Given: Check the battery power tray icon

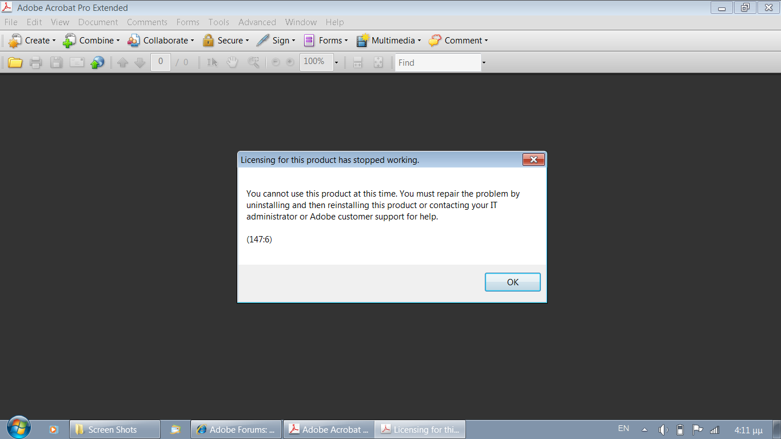Looking at the screenshot, I should [x=680, y=430].
